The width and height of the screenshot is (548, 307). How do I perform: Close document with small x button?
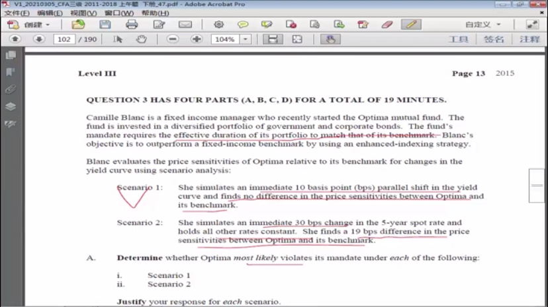pos(541,13)
